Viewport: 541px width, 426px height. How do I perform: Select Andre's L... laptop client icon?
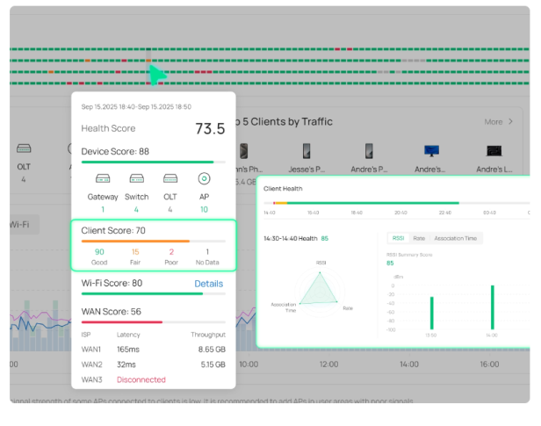(494, 151)
